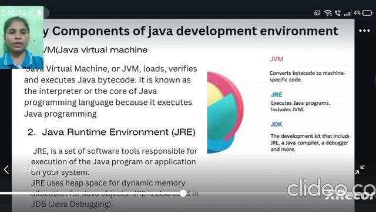Click the recording timer 2:10:33
The width and height of the screenshot is (376, 212).
(14, 13)
